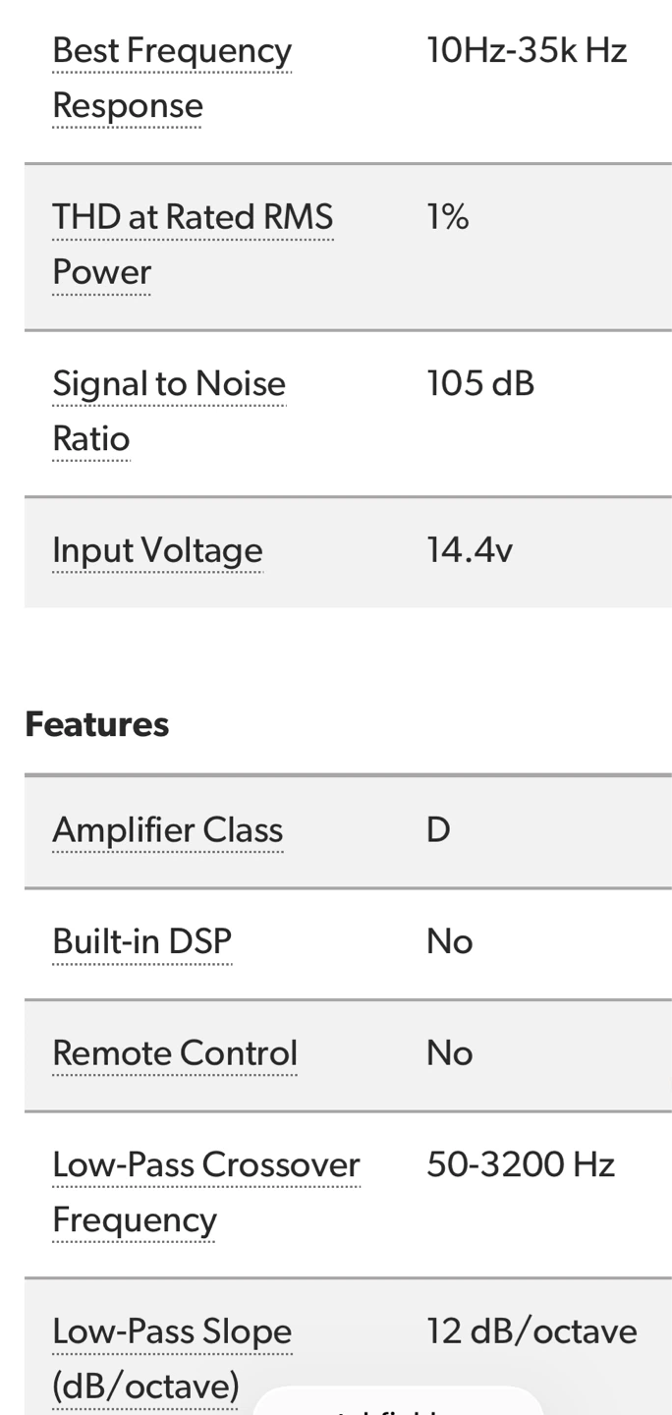Click the No value beside Built-in DSP
Image resolution: width=672 pixels, height=1415 pixels.
[x=450, y=941]
